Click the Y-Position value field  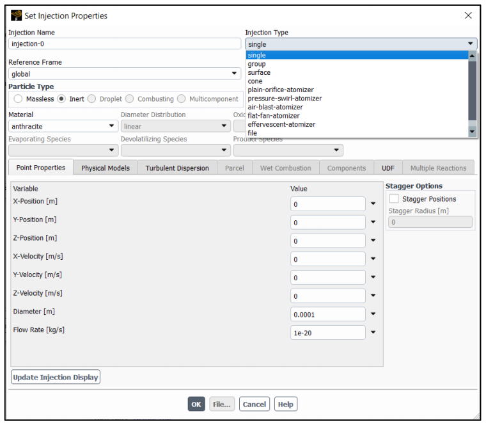328,222
